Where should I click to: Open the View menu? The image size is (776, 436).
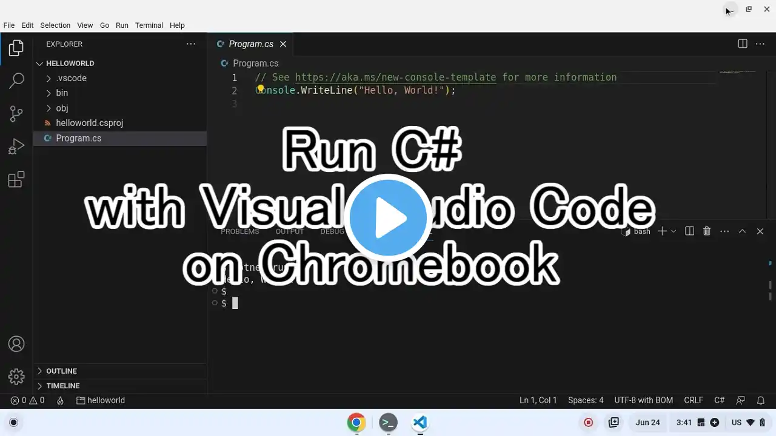[85, 25]
